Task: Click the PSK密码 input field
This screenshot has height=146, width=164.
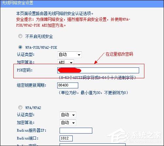Action: [98, 70]
